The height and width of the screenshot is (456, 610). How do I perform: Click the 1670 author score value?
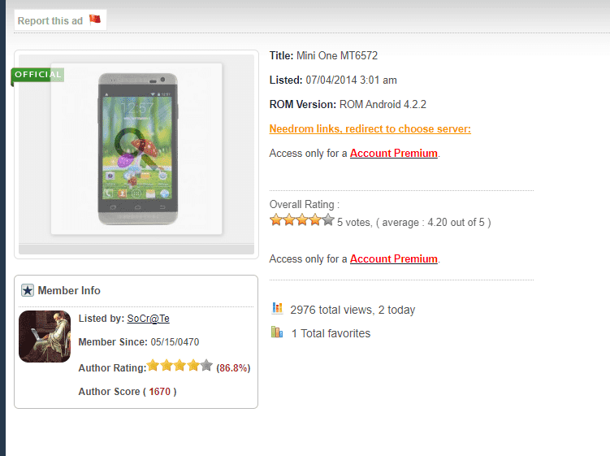(x=160, y=391)
